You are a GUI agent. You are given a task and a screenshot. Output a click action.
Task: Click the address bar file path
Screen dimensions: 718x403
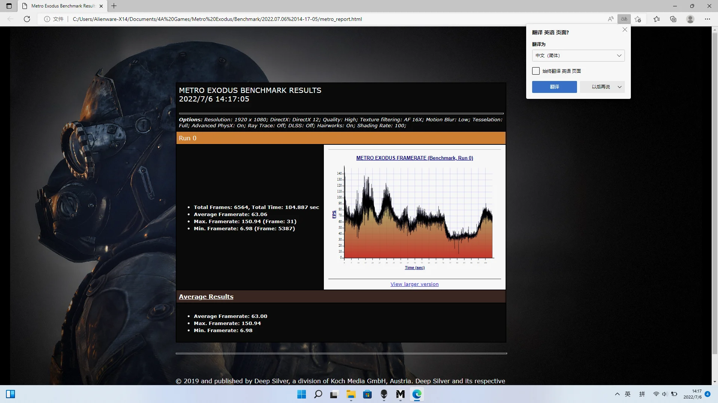pos(217,19)
